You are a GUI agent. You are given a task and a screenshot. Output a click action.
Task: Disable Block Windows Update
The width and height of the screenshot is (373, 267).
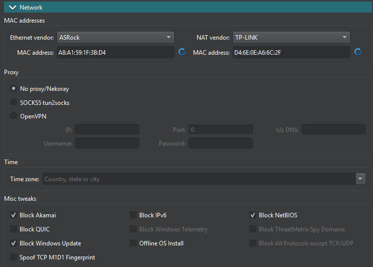click(x=14, y=243)
